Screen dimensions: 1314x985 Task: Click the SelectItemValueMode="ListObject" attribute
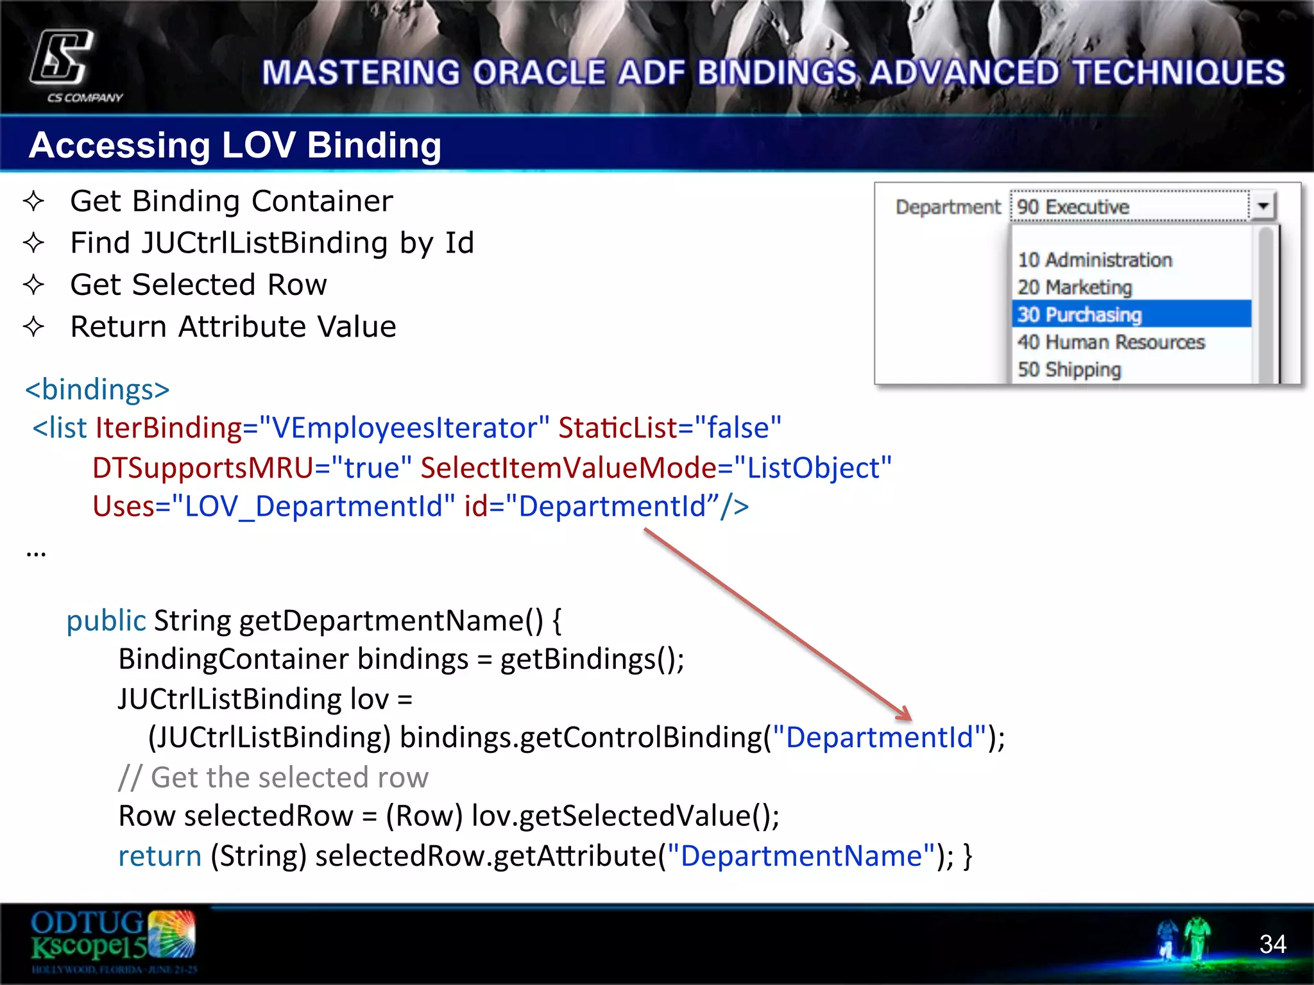(x=656, y=467)
